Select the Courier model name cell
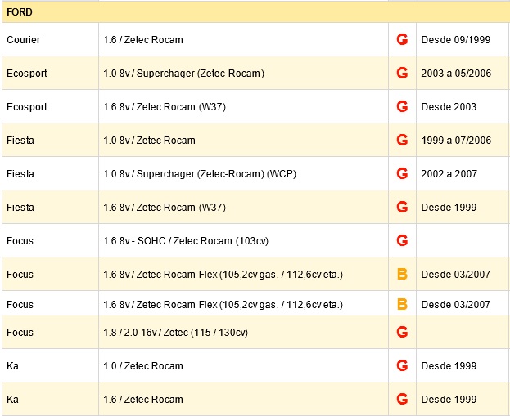Screen dimensions: 510x416 pyautogui.click(x=50, y=39)
